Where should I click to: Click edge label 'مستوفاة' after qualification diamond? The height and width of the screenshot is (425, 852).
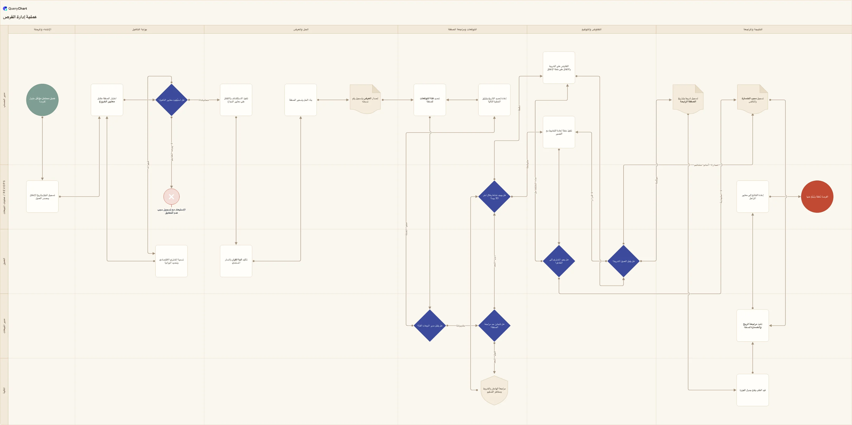point(204,100)
